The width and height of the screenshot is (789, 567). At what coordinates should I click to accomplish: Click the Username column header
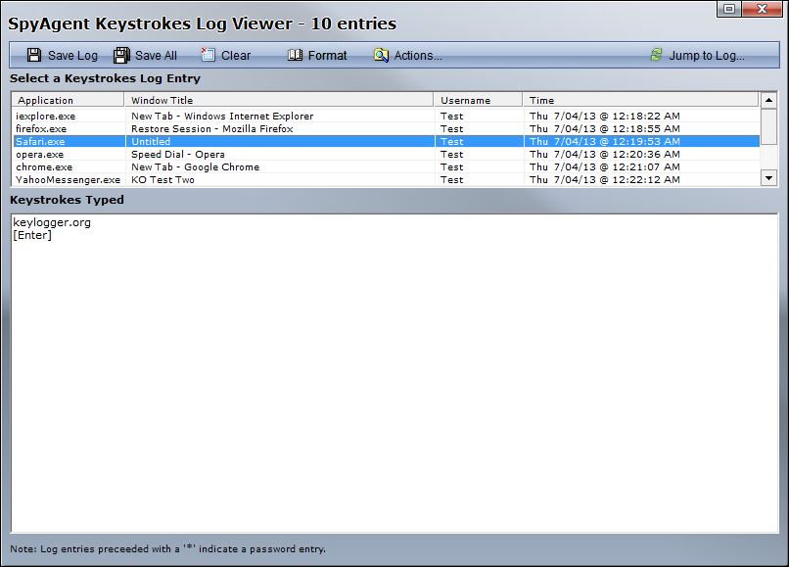[478, 100]
